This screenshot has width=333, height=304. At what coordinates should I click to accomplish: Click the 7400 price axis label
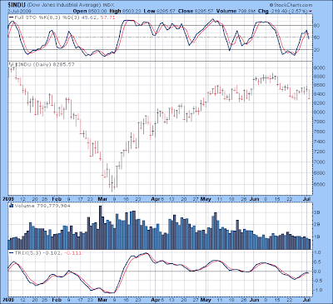[x=319, y=142]
